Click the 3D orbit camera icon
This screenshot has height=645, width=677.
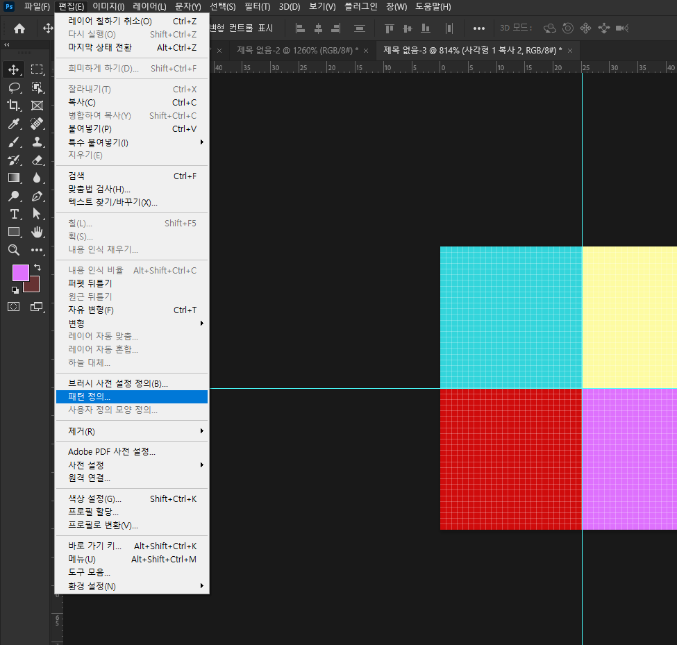(549, 28)
